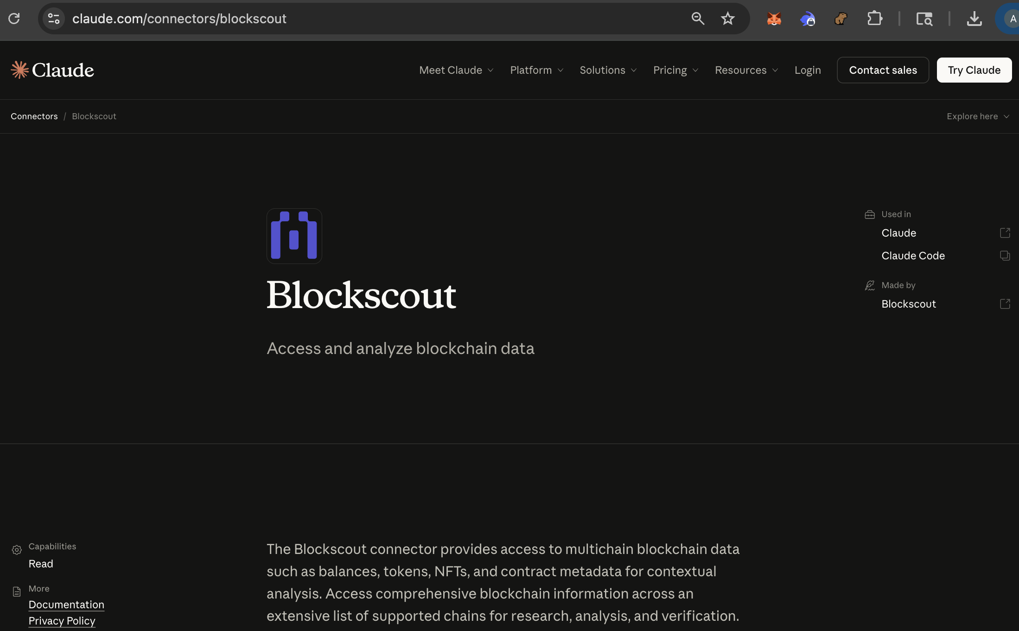Select Login in the navigation
This screenshot has width=1019, height=631.
tap(808, 70)
